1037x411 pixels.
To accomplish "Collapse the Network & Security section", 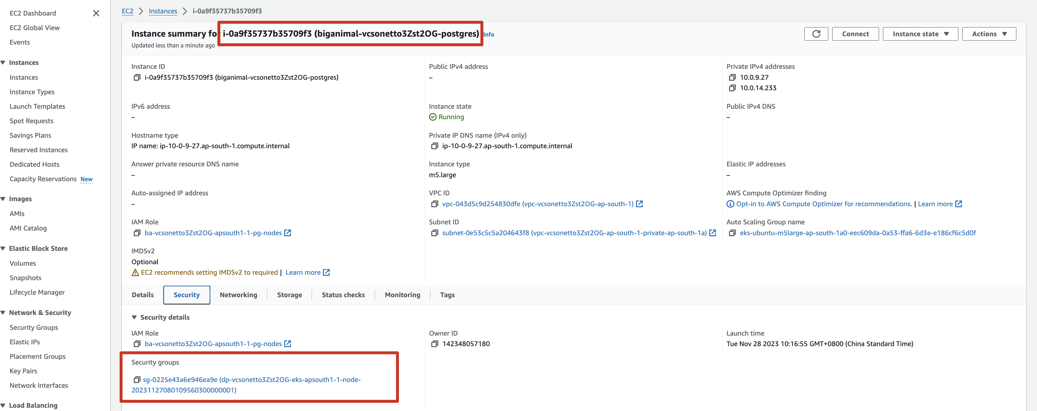I will pos(3,312).
